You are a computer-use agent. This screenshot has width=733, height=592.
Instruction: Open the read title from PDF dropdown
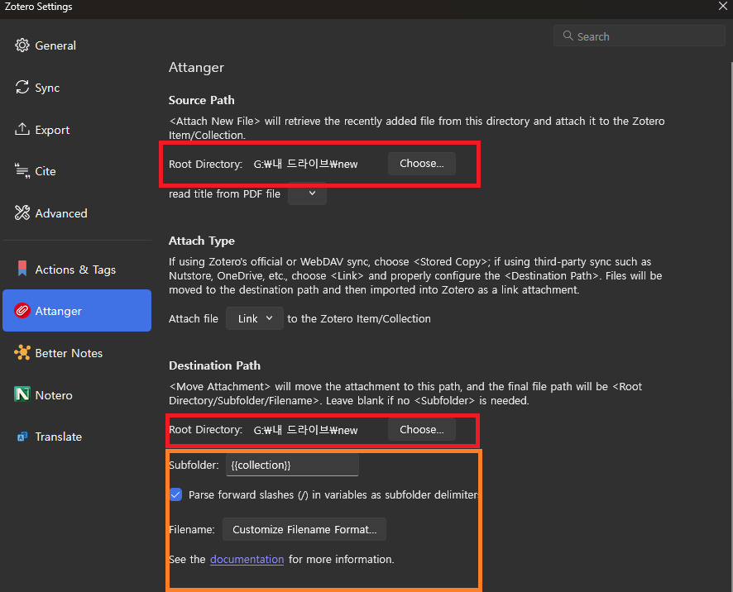point(307,193)
